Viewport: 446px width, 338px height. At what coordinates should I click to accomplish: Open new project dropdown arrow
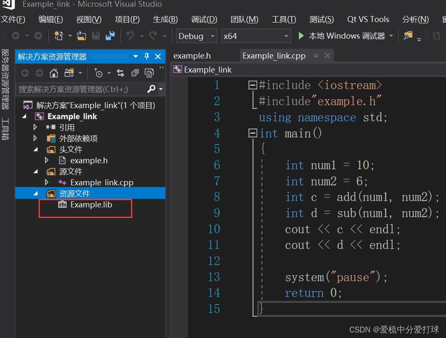coord(70,36)
